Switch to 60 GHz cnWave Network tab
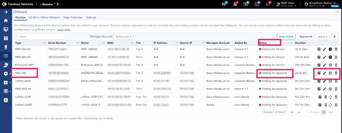The height and width of the screenshot is (133, 342). tap(45, 17)
